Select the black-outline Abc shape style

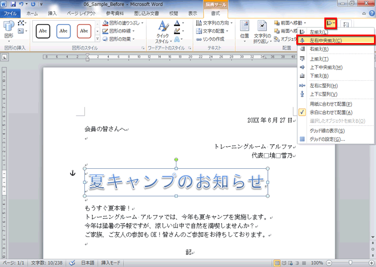pyautogui.click(x=43, y=31)
